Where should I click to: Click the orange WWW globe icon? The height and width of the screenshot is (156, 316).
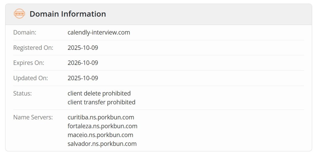click(19, 14)
